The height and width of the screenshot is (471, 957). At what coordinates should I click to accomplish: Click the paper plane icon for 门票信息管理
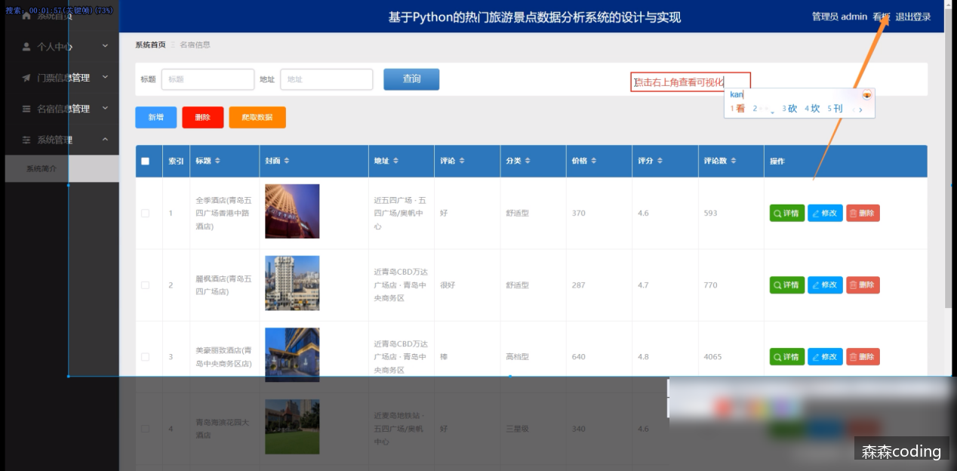26,78
